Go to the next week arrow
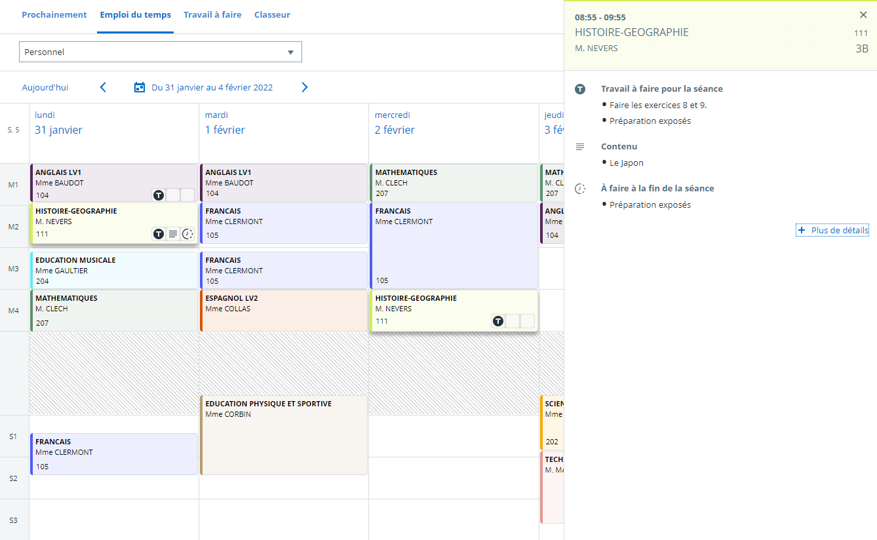The width and height of the screenshot is (877, 540). point(304,87)
